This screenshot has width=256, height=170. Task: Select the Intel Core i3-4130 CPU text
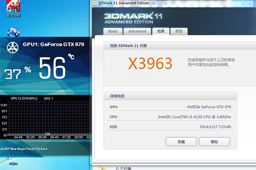[195, 117]
